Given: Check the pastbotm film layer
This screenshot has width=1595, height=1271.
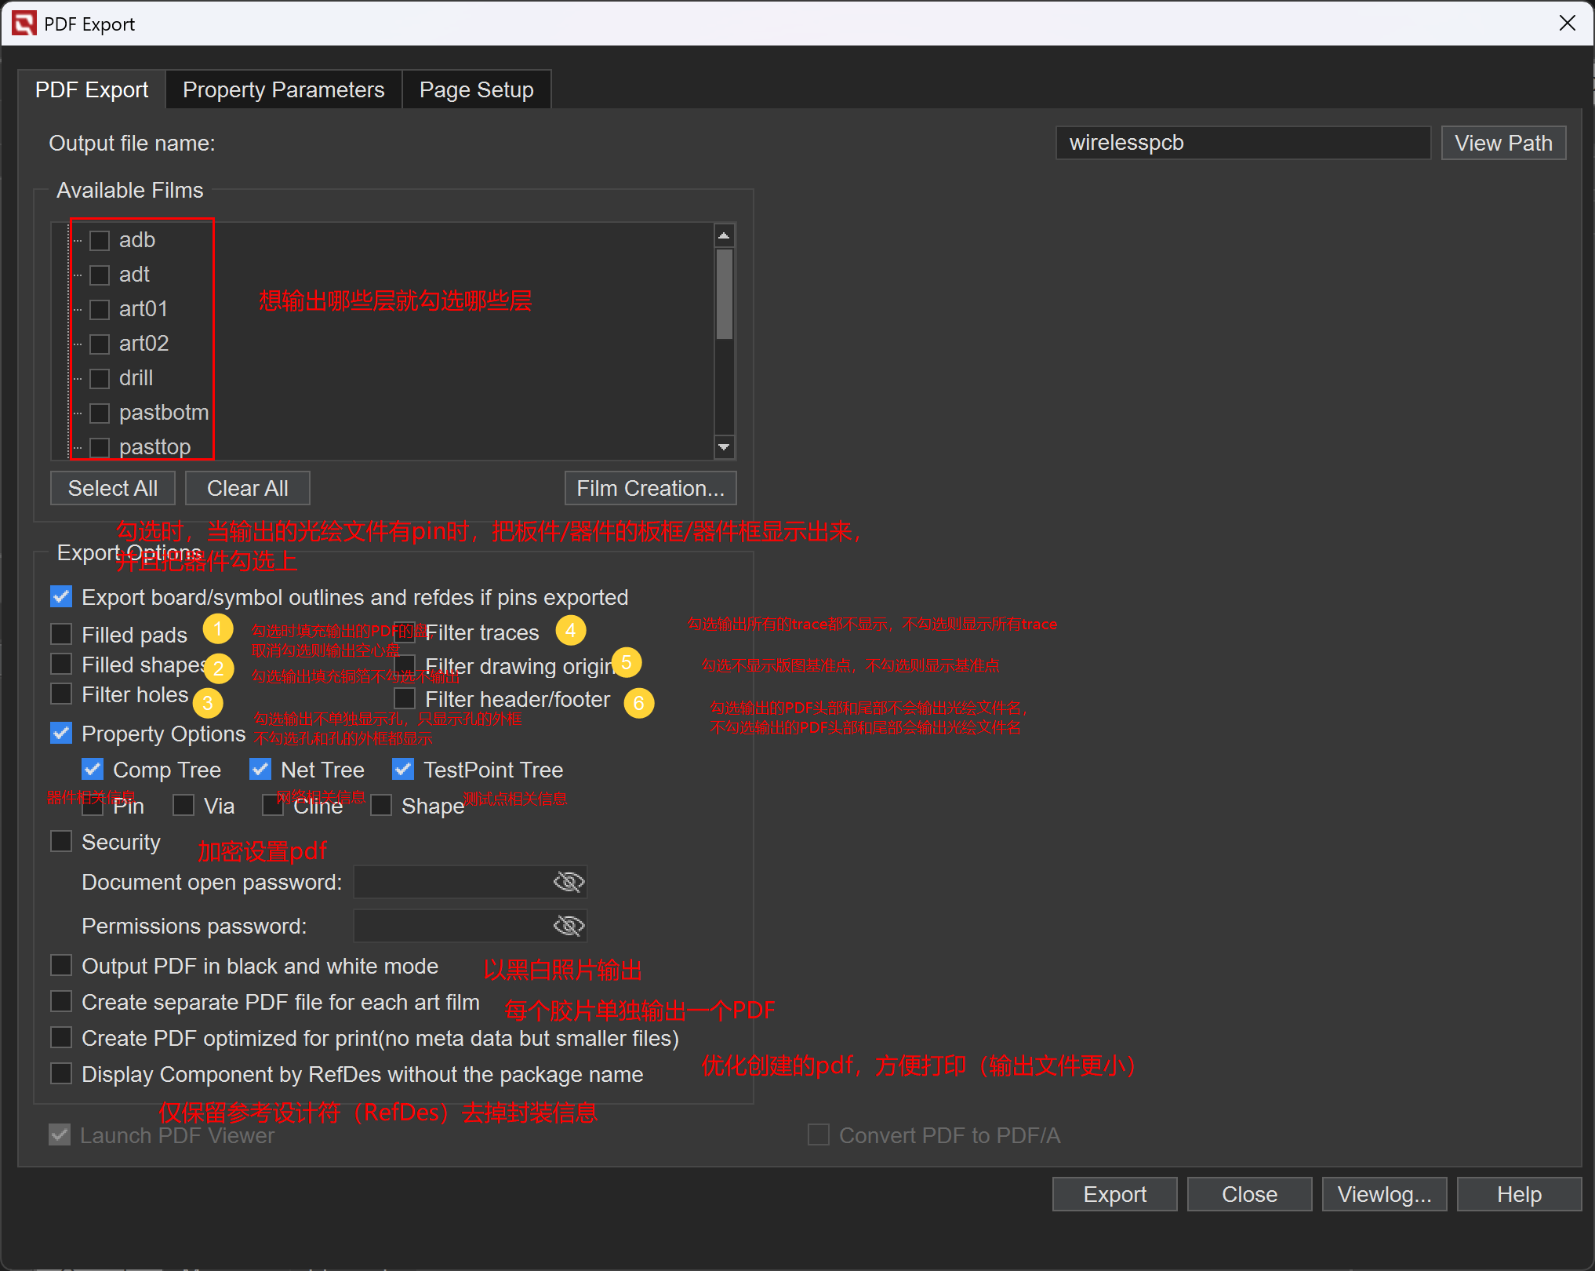Looking at the screenshot, I should tap(100, 413).
